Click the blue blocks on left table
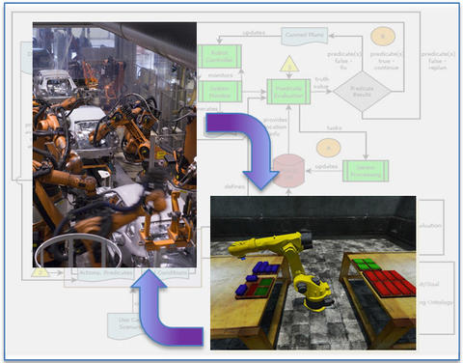The image size is (463, 363). [x=258, y=276]
